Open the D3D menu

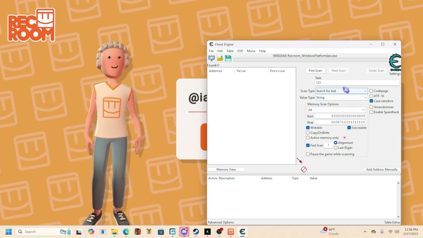click(240, 51)
